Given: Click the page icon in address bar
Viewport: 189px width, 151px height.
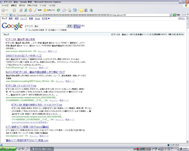Looking at the screenshot, I should click(x=11, y=15).
